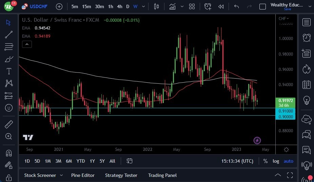Image resolution: width=314 pixels, height=182 pixels.
Task: Expand the timeframe interval dropdown chevron
Action: (144, 6)
